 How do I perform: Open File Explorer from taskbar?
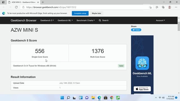coord(93,98)
